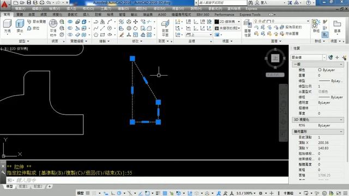Add a new layout with the plus tab
The image size is (349, 196).
click(x=50, y=186)
